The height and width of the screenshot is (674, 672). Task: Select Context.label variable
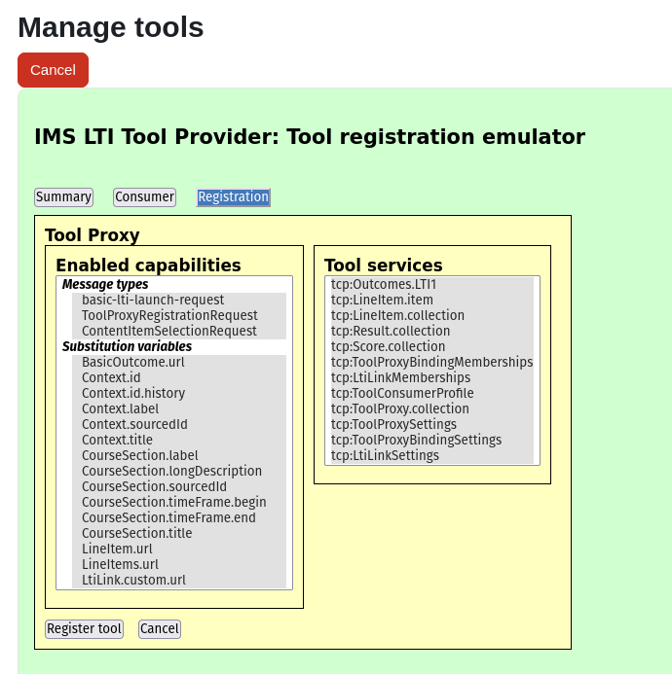[179, 408]
